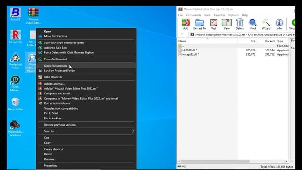Click the Extract To toolbar icon
Screen dimensions: 302x170
[x=200, y=24]
